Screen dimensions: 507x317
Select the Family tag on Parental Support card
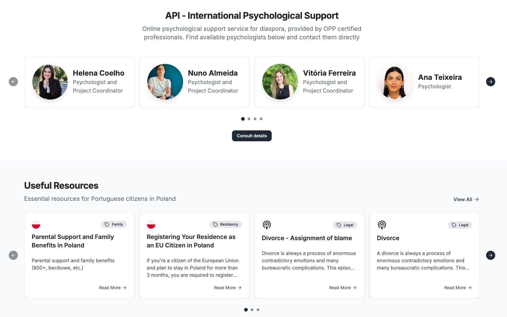[114, 224]
